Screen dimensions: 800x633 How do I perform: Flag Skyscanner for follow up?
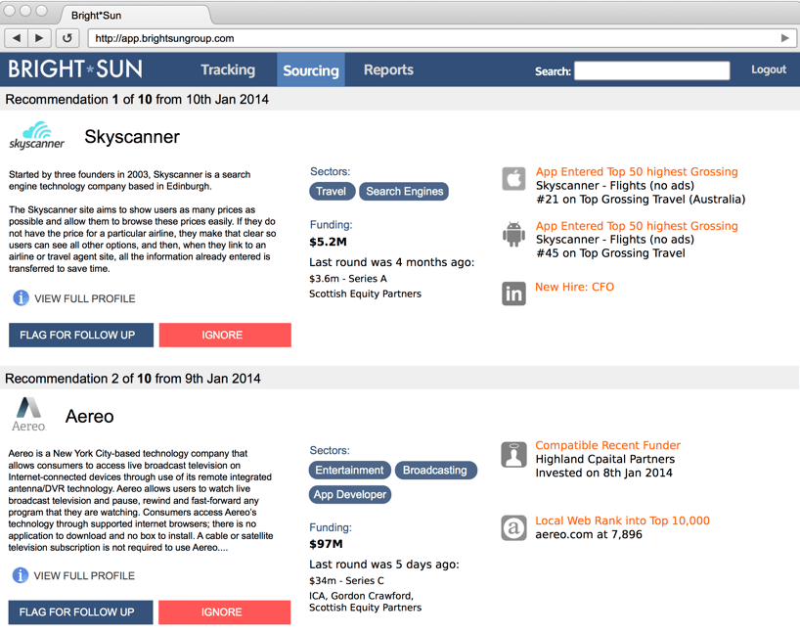coord(81,335)
